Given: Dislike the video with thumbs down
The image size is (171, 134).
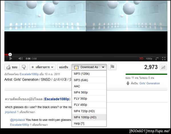Looking at the screenshot, I should pos(24,67).
